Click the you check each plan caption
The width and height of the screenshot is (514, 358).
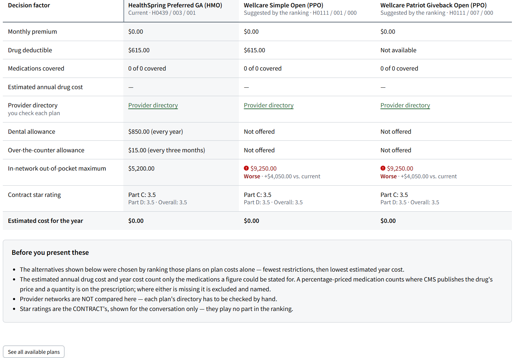[x=34, y=113]
